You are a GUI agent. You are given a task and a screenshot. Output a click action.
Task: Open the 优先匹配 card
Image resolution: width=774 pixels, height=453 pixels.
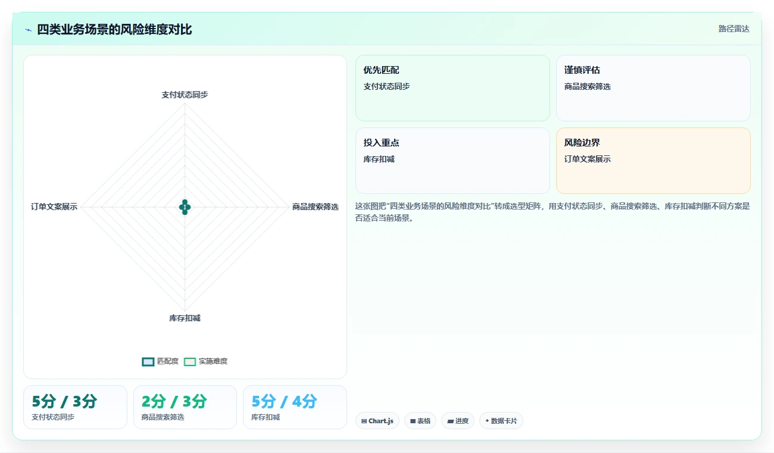452,88
